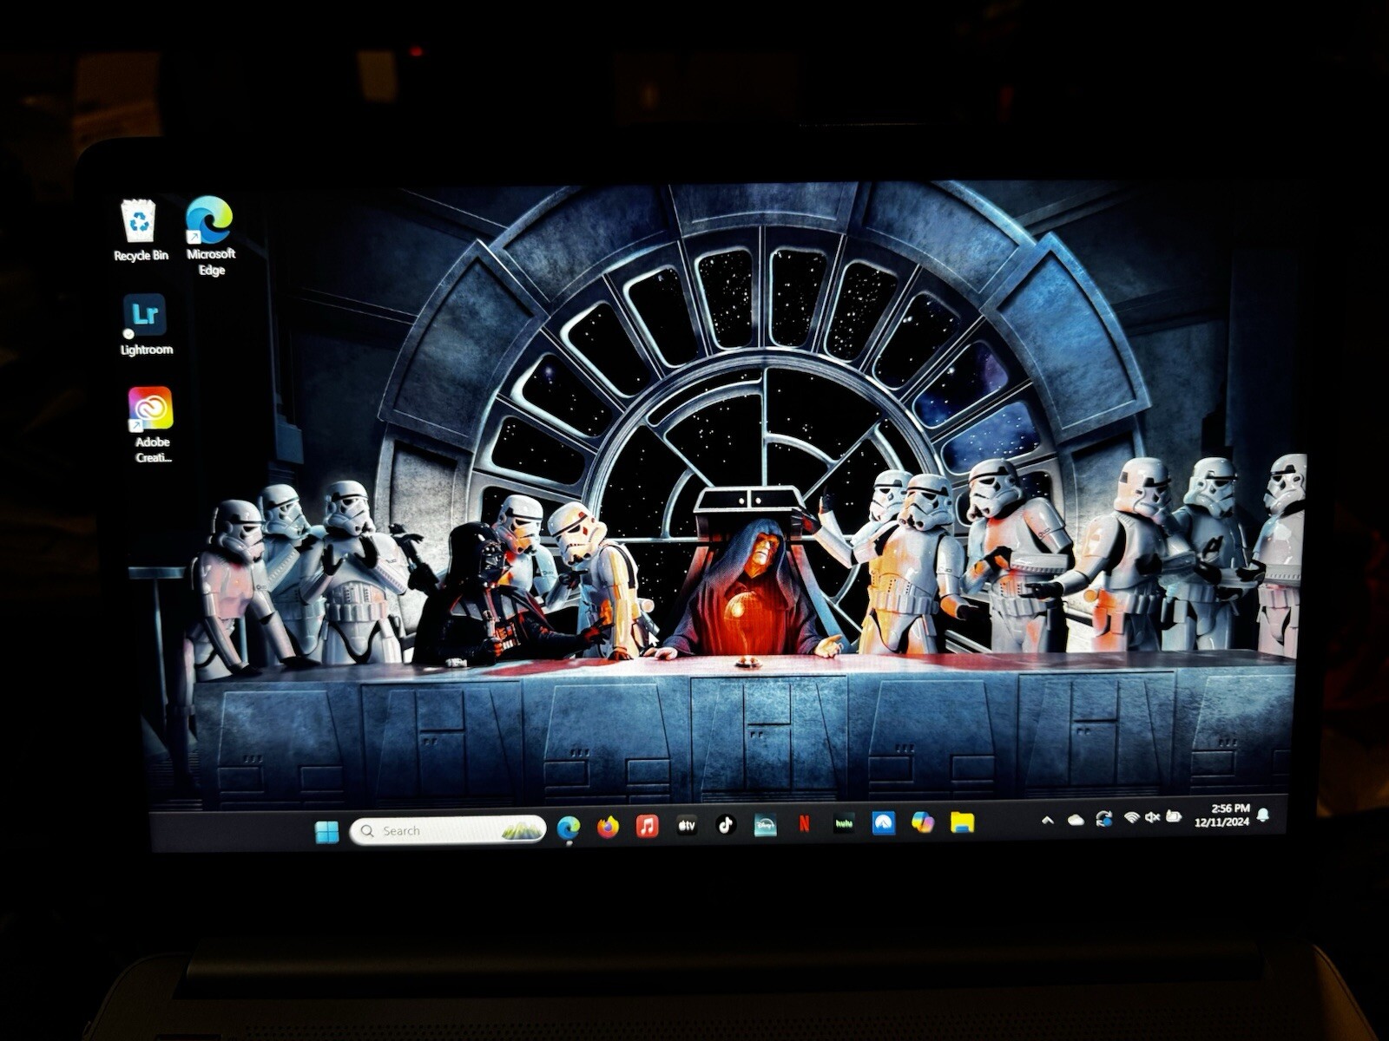Open the Microsoft Edge desktop shortcut
1389x1041 pixels.
(210, 236)
